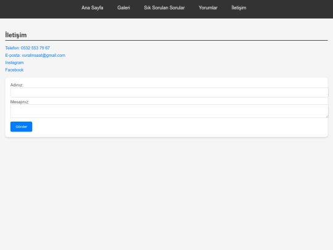Open the Ana Sayfa navigation link
Screen dimensions: 333x250
coord(92,7)
